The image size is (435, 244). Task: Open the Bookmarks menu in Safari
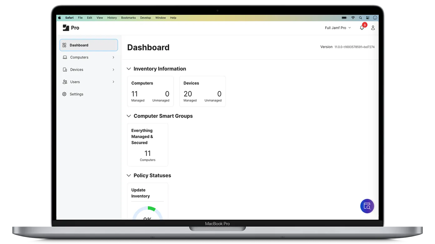[128, 18]
